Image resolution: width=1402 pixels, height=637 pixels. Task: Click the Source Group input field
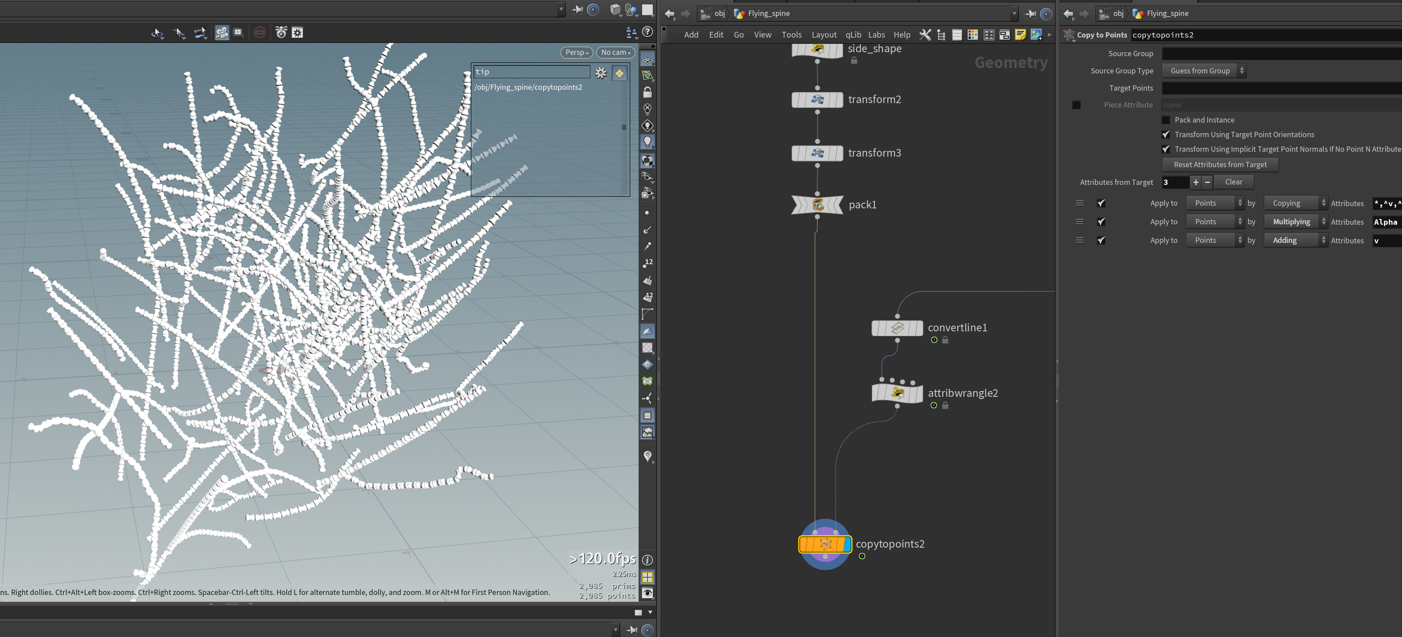1282,54
